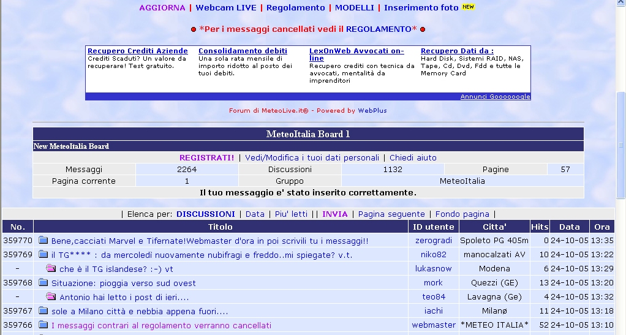Click folder icon beside 'Bene,cacciati Marvel' thread
Image resolution: width=626 pixels, height=335 pixels.
point(43,241)
